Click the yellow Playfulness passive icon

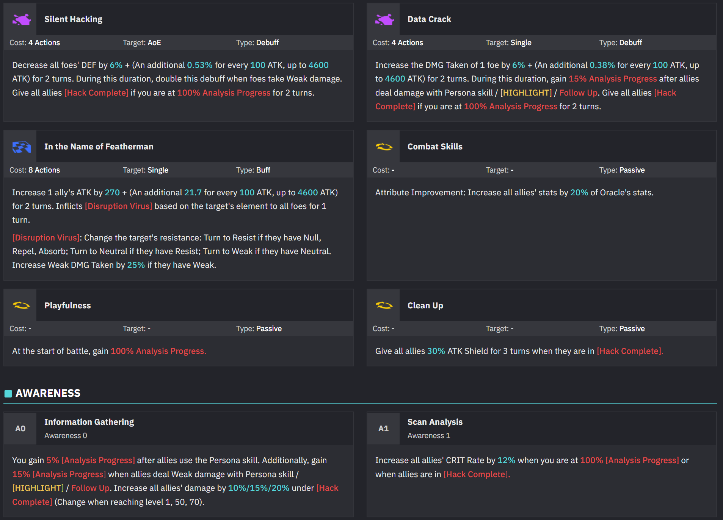click(x=21, y=305)
